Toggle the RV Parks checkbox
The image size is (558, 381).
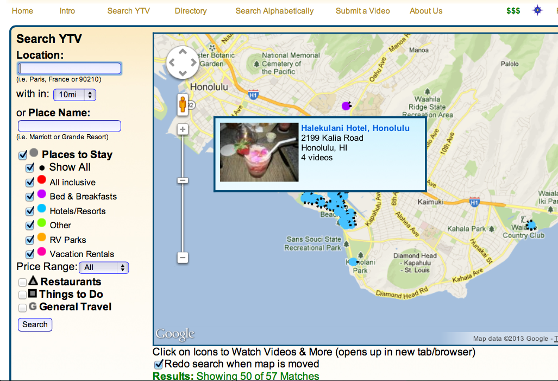pos(30,240)
